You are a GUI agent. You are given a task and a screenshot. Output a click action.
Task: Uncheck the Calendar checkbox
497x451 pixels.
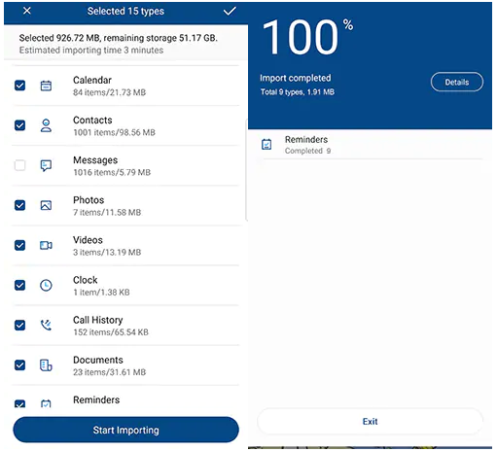click(19, 86)
